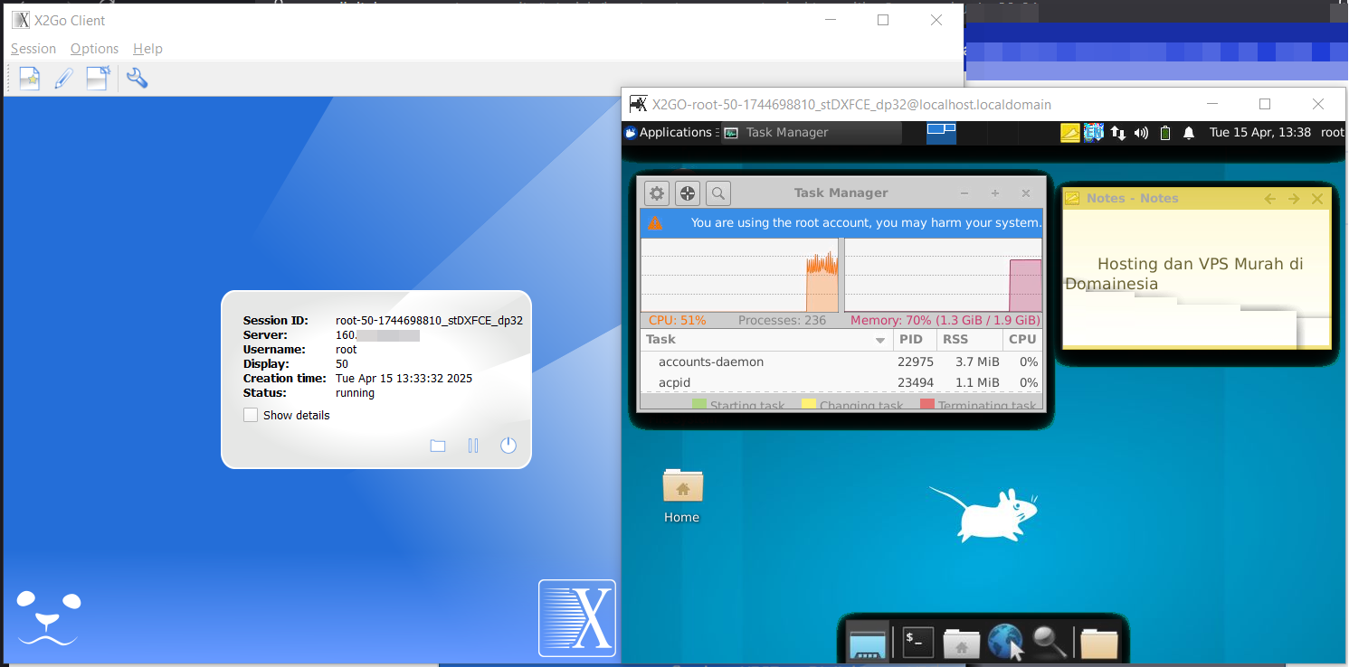Click the sort arrow in Task column
This screenshot has width=1349, height=667.
point(880,341)
